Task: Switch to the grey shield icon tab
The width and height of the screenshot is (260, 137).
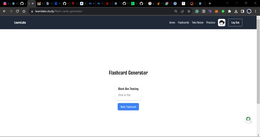Action: click(x=48, y=4)
